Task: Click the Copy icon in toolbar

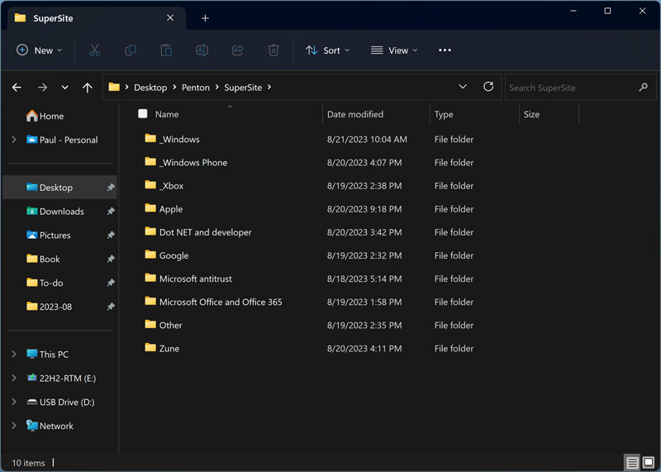Action: (130, 50)
